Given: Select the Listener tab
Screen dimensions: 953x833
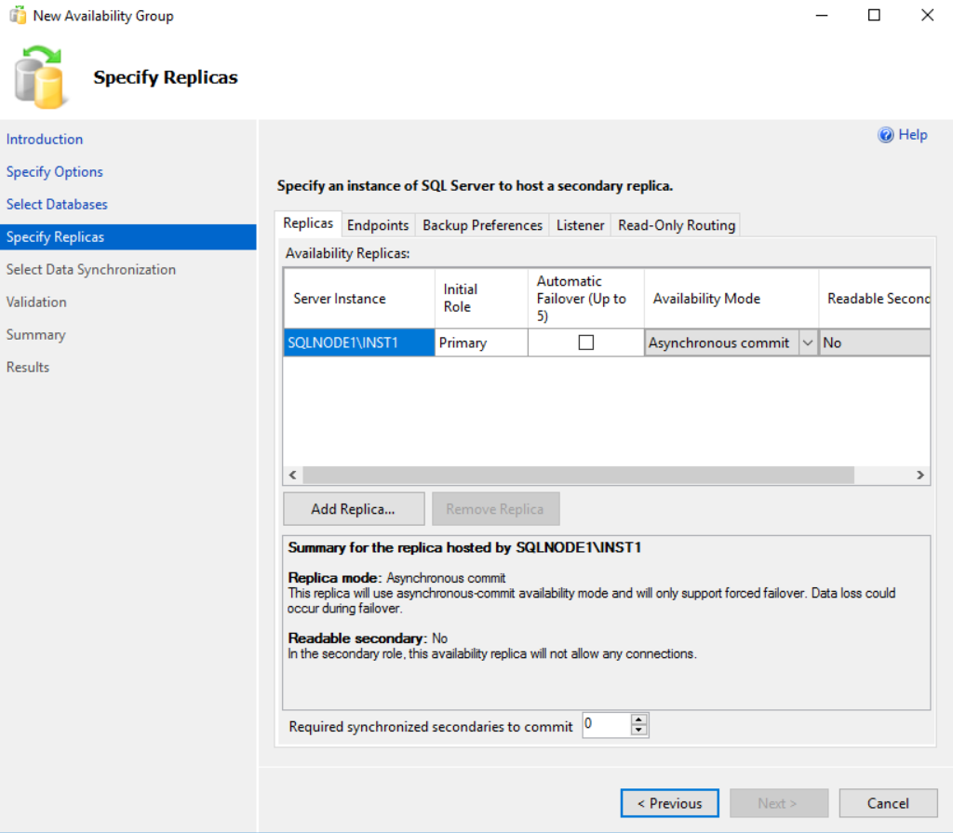Looking at the screenshot, I should [x=580, y=225].
